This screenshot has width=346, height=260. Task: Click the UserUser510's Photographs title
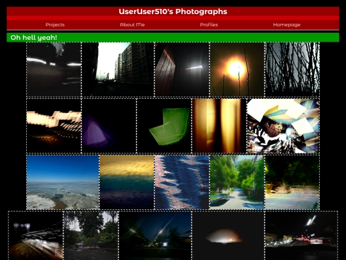pos(173,12)
